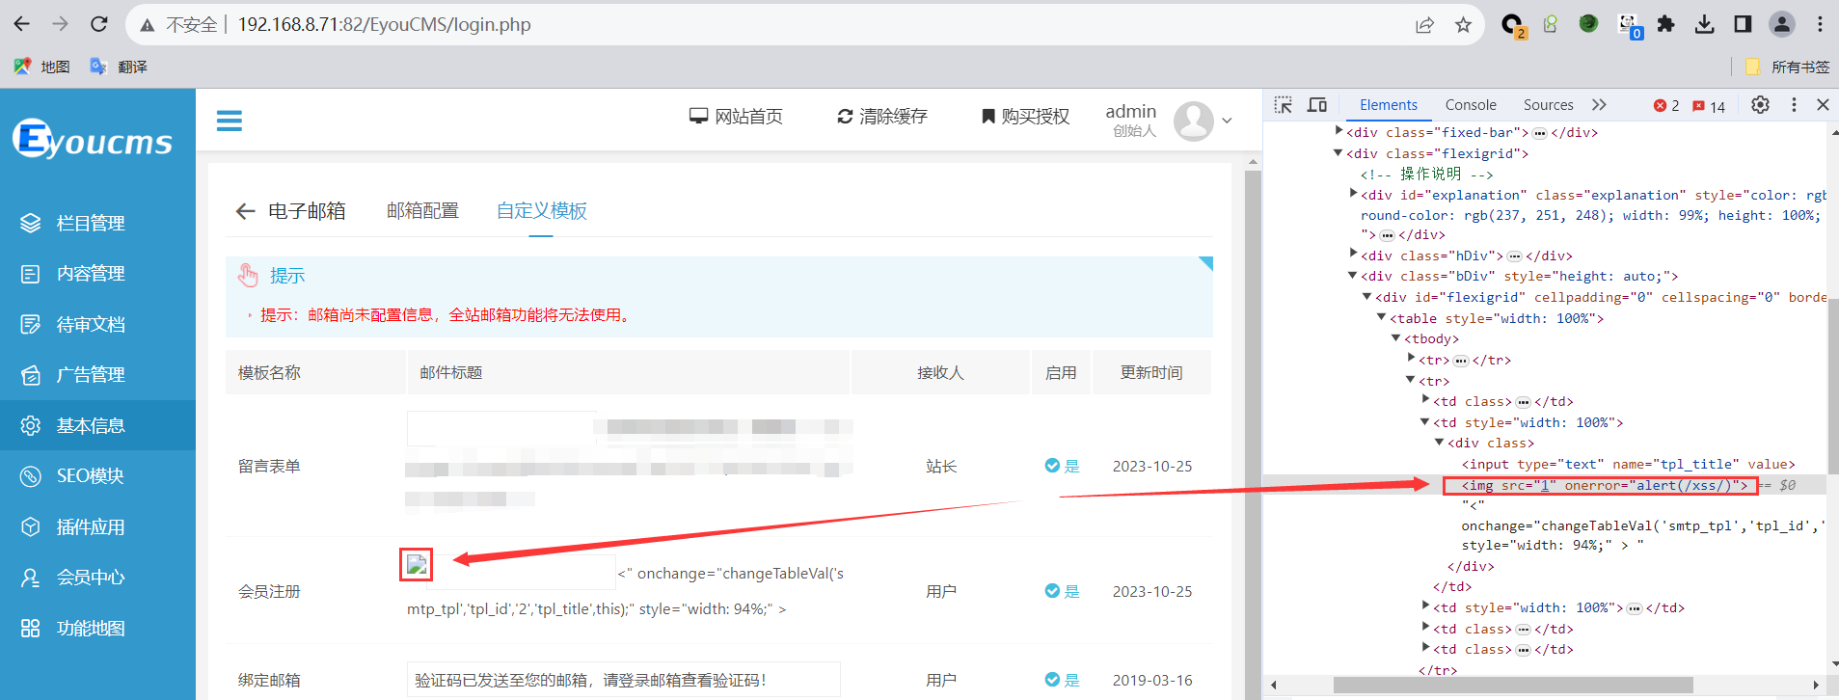The height and width of the screenshot is (700, 1839).
Task: Go back with browser back arrow
Action: click(x=22, y=24)
